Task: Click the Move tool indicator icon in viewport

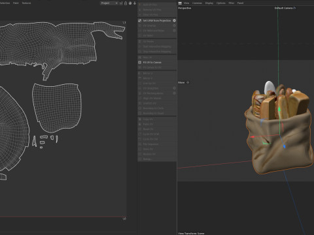Action: pyautogui.click(x=188, y=82)
